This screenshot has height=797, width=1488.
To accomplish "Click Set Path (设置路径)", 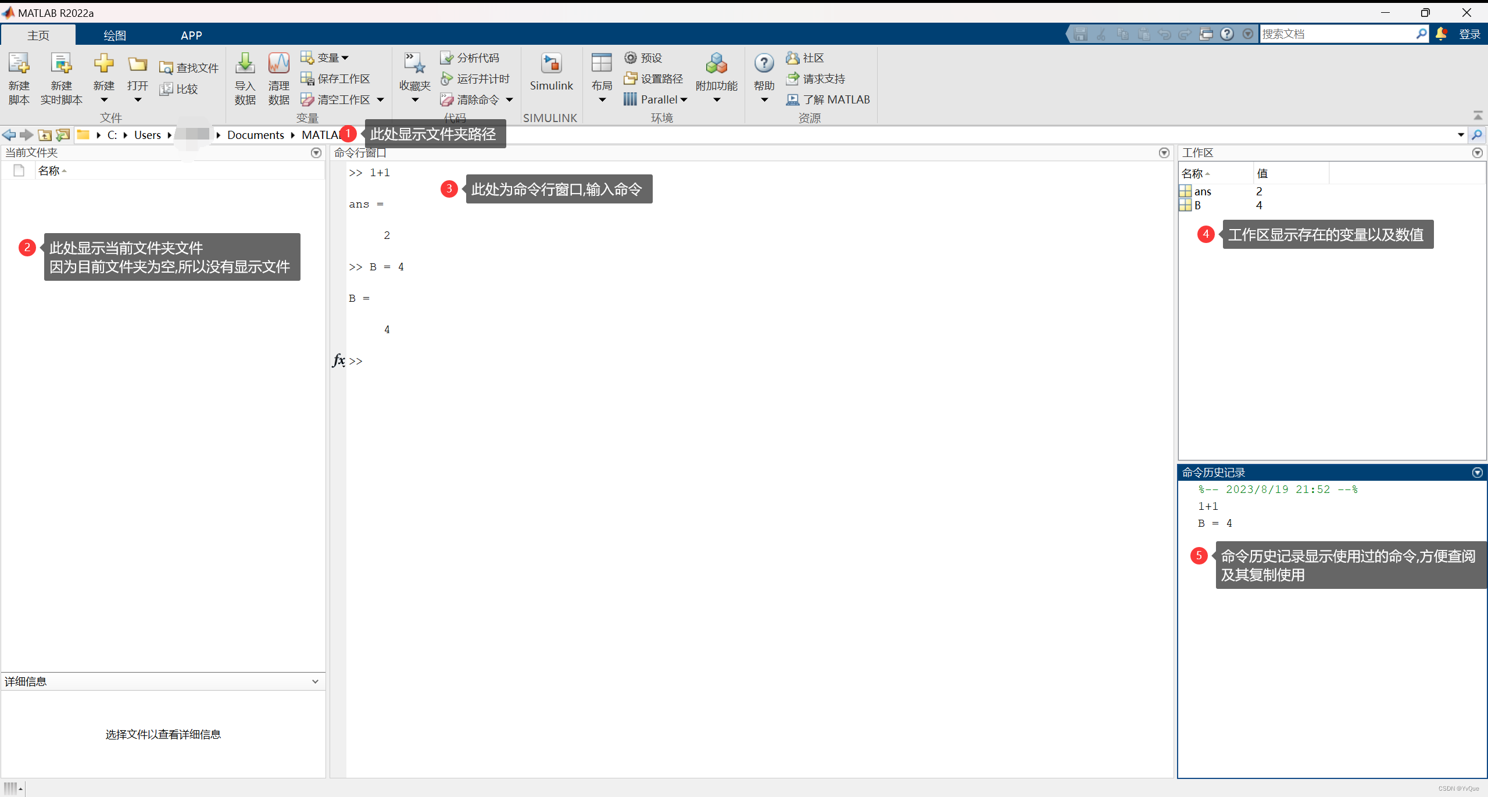I will (654, 78).
